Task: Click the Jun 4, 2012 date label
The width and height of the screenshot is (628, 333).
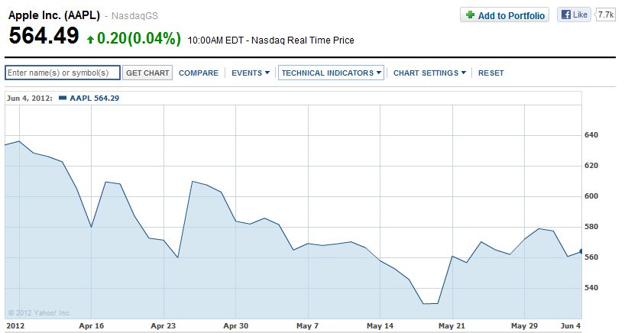Action: [29, 98]
